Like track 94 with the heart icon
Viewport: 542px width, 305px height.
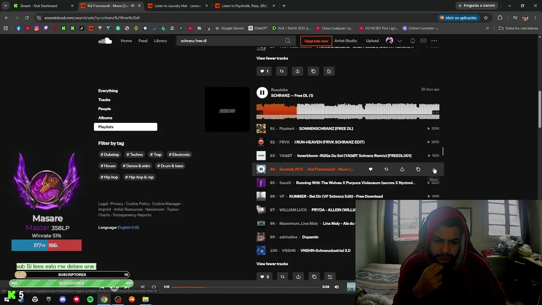371,169
